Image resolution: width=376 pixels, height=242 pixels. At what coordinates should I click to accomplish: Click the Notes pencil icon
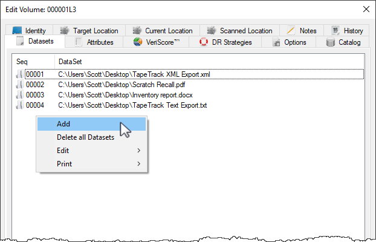click(291, 31)
